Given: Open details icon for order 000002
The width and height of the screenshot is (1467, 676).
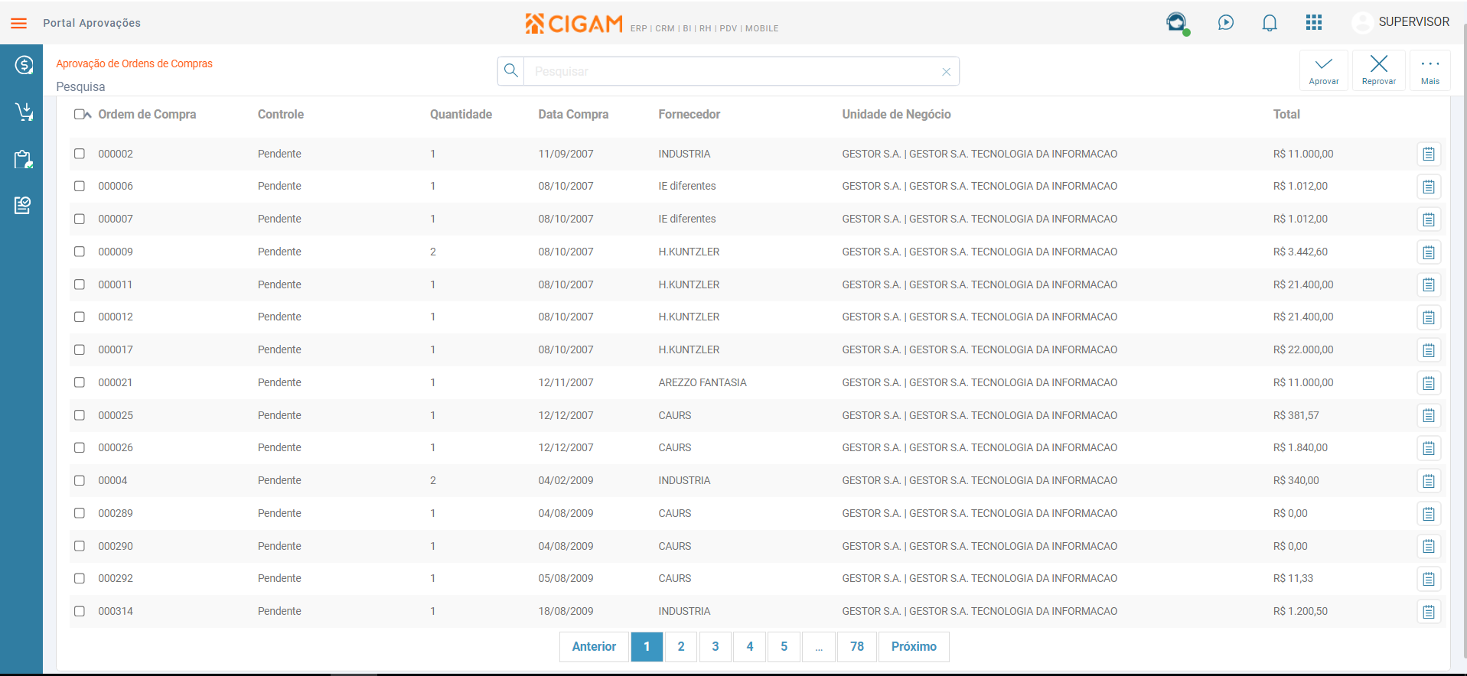Looking at the screenshot, I should pyautogui.click(x=1429, y=154).
